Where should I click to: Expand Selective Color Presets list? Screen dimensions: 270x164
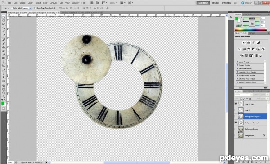[x=237, y=82]
